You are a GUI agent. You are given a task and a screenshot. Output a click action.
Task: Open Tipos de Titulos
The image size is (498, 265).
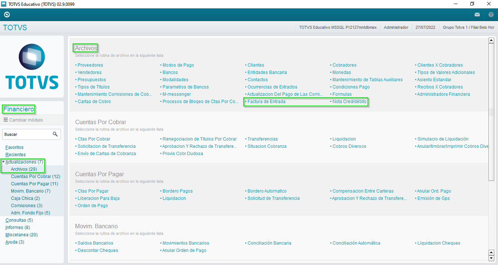tap(93, 87)
